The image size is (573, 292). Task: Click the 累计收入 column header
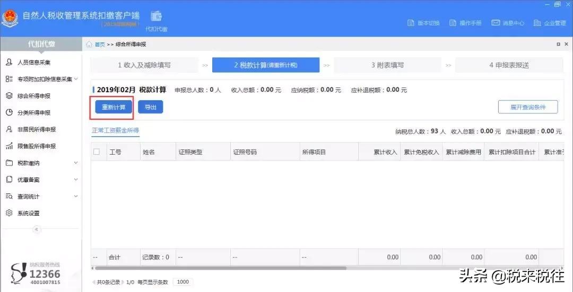click(379, 152)
